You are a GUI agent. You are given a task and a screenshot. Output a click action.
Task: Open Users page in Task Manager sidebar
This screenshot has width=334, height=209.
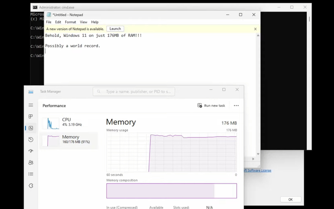pyautogui.click(x=31, y=163)
